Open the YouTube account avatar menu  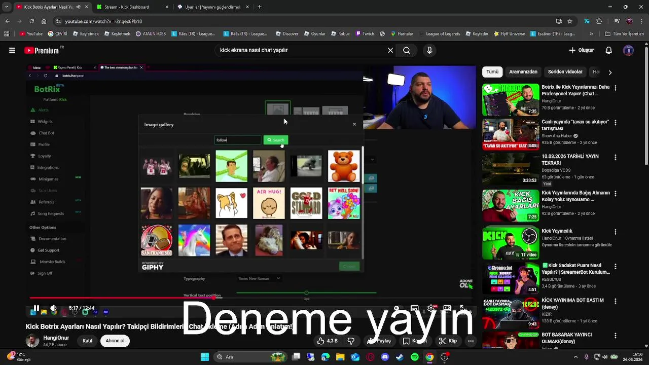coord(629,50)
